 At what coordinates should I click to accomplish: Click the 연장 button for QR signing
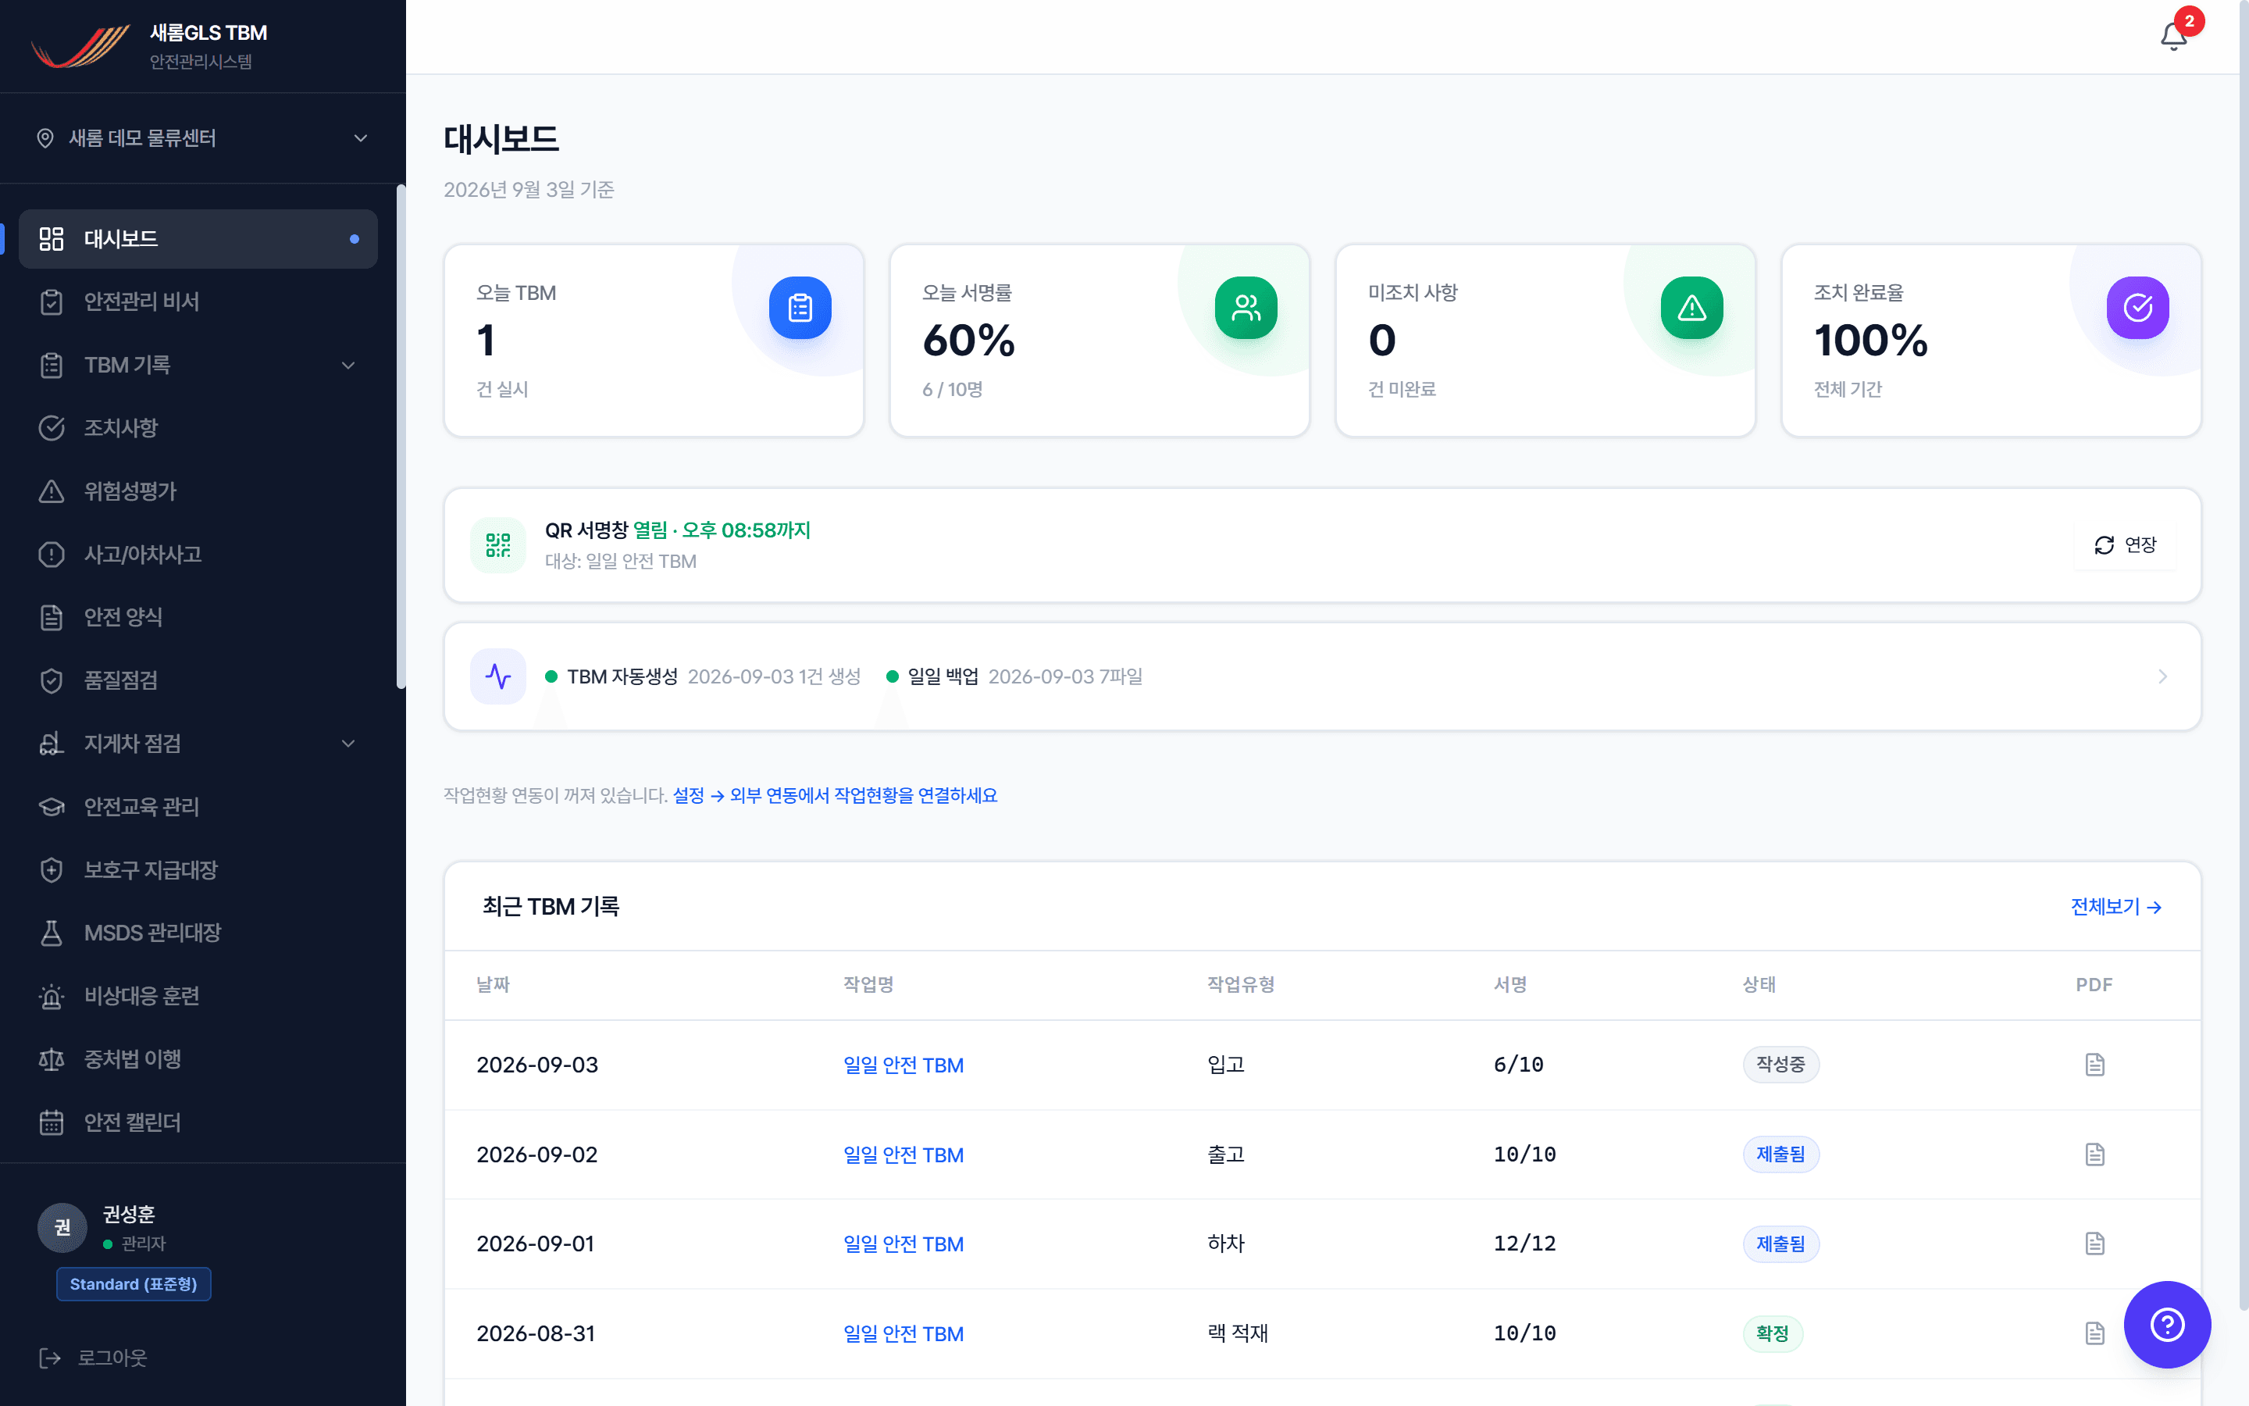click(2125, 545)
